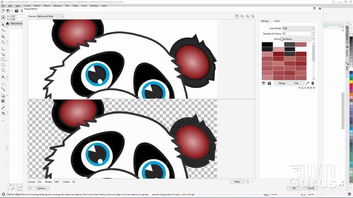Select the Drop Shadow tool in the toolbox
The width and height of the screenshot is (353, 198).
click(3, 96)
